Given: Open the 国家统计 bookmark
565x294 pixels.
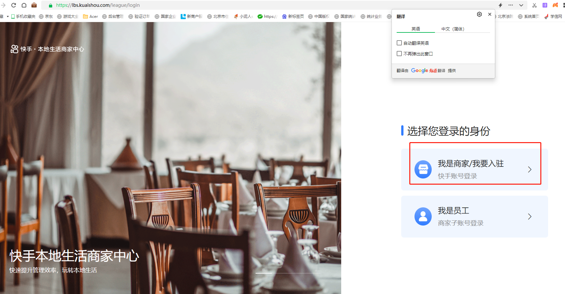Looking at the screenshot, I should point(345,16).
